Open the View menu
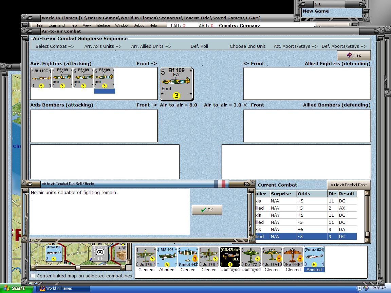391x293 pixels. coord(87,25)
